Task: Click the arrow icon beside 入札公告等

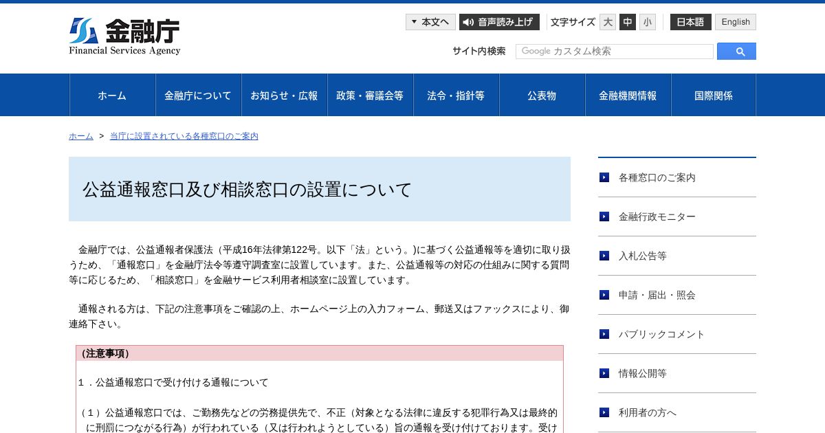Action: click(604, 256)
